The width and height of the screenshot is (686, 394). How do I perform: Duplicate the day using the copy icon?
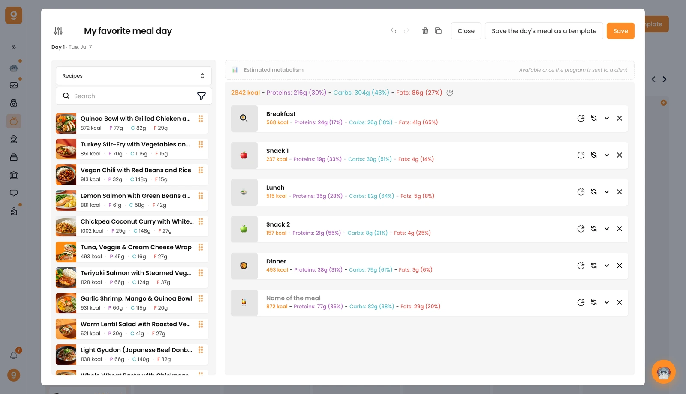[x=438, y=31]
